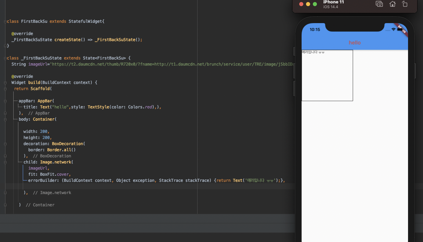Screen dimensions: 423x242
Task: Collapse the FirstBackSu class fold marker
Action: [x=5, y=21]
